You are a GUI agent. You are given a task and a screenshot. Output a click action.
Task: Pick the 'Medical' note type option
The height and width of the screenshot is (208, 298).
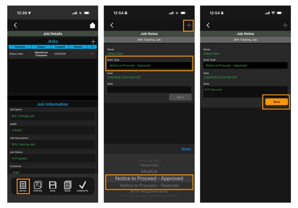149,171
